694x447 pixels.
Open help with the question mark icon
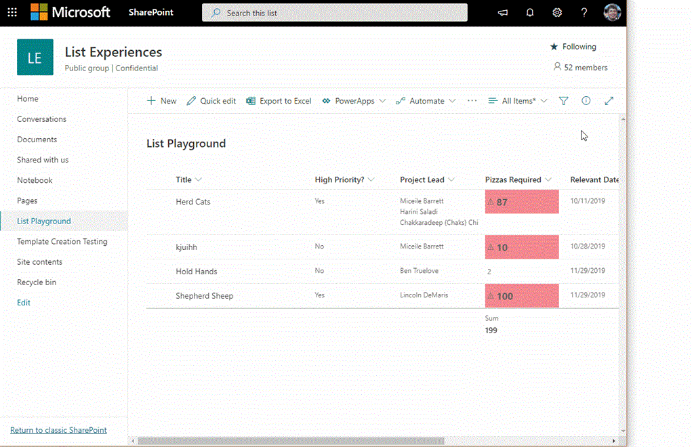click(x=584, y=12)
